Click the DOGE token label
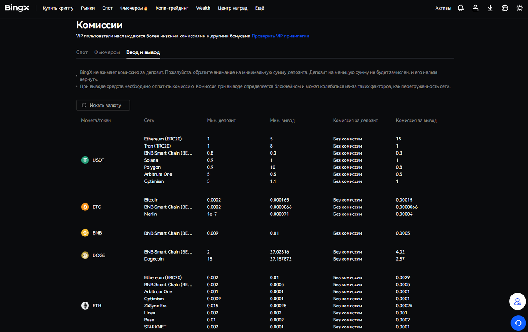 [99, 255]
